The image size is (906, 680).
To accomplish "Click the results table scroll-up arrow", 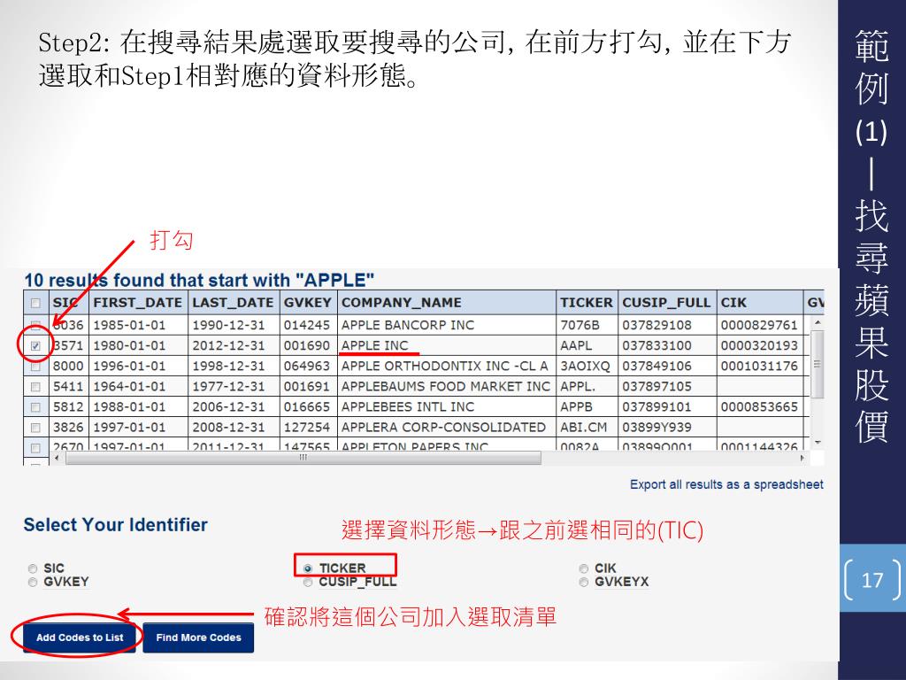I will pos(817,322).
